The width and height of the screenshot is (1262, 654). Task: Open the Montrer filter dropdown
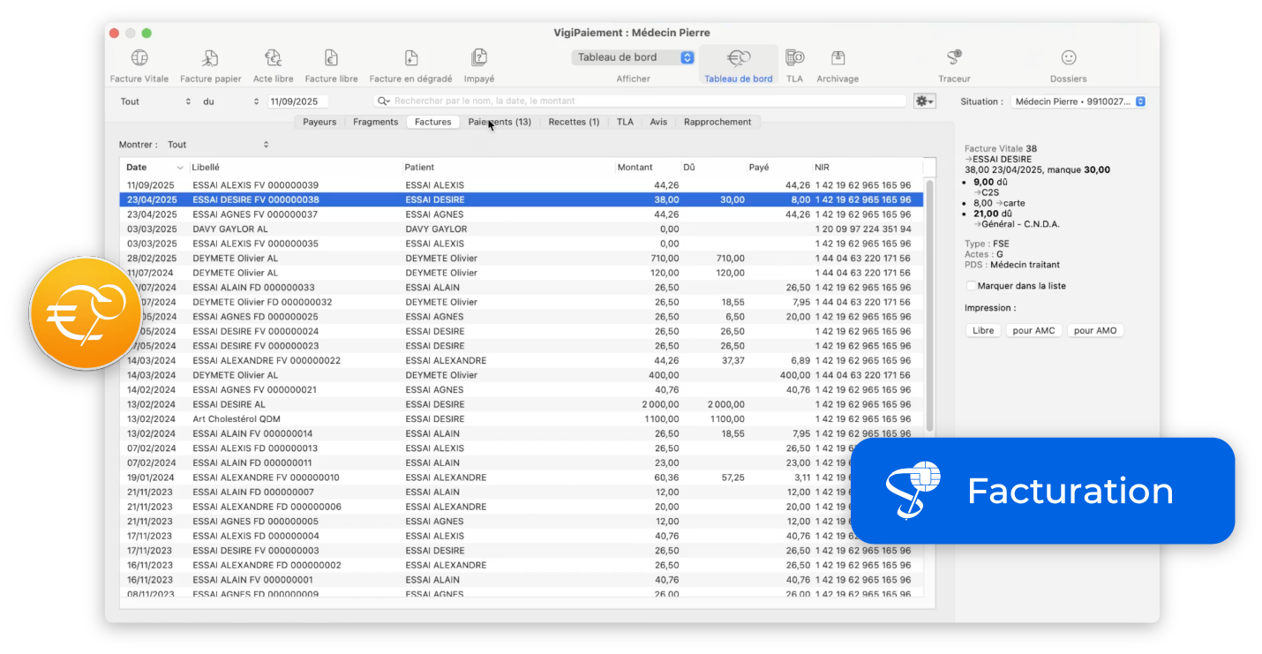point(217,145)
